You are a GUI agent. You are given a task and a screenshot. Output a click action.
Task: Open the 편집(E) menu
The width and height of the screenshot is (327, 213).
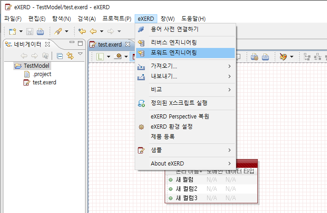pyautogui.click(x=37, y=19)
